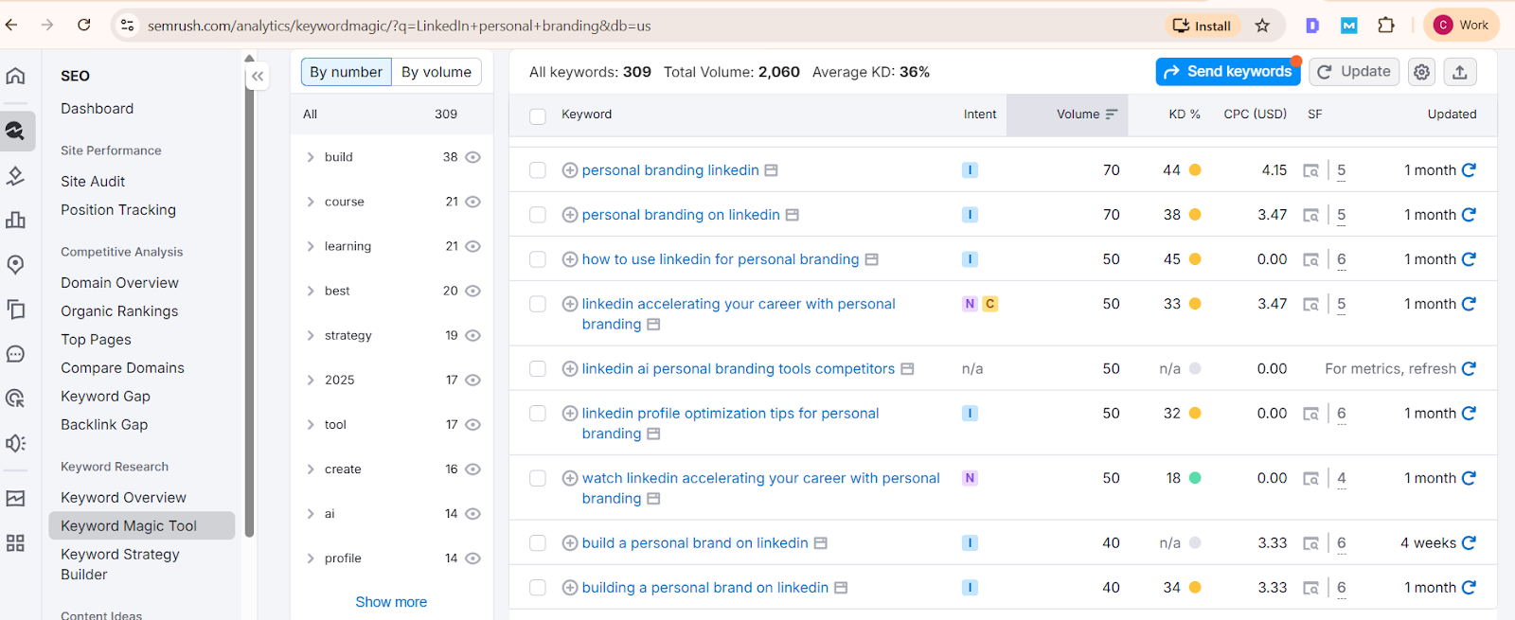Add 'build a personal brand on linkedin' plus icon

(570, 543)
